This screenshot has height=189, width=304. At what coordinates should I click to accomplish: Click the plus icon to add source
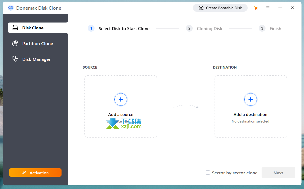121,99
